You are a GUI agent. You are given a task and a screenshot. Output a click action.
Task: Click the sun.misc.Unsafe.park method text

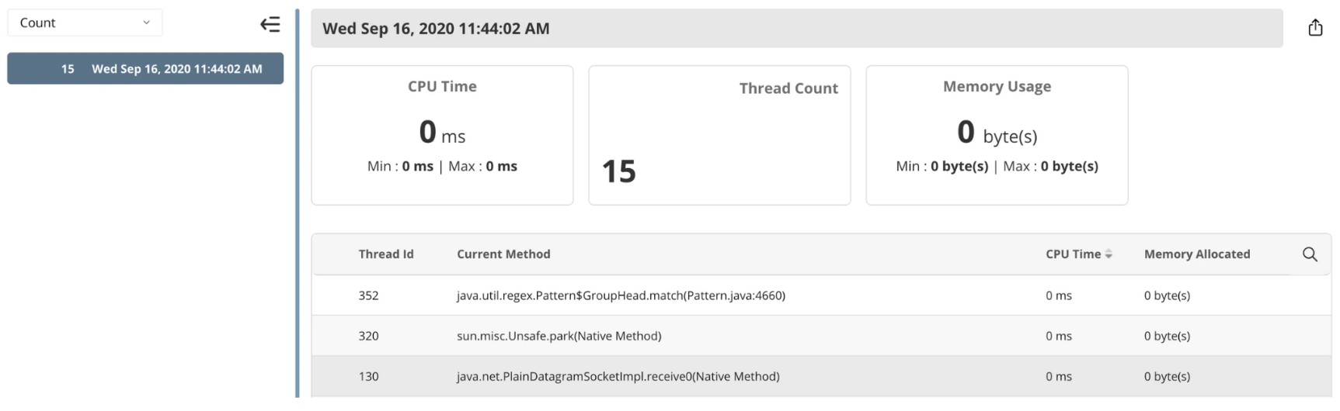tap(559, 336)
